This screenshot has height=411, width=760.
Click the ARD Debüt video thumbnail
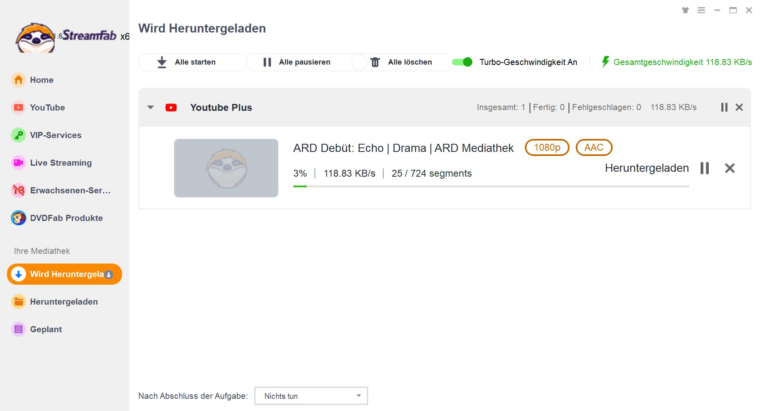point(226,168)
